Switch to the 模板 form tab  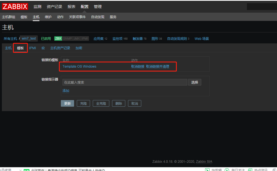20,48
